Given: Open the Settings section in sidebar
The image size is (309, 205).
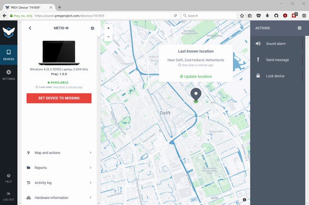Looking at the screenshot, I should [9, 75].
